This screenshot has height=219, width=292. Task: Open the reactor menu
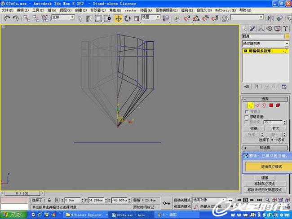click(x=130, y=10)
